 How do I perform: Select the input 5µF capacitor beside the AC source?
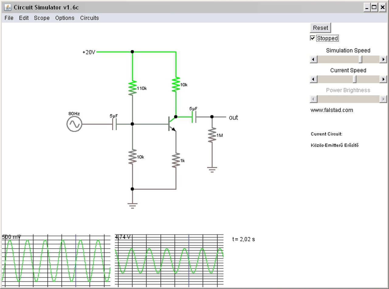pyautogui.click(x=115, y=124)
